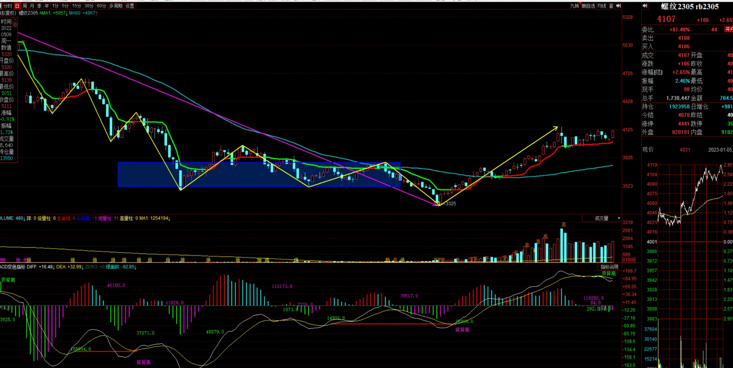
Task: Switch chart to 60分 period
Action: pos(101,6)
